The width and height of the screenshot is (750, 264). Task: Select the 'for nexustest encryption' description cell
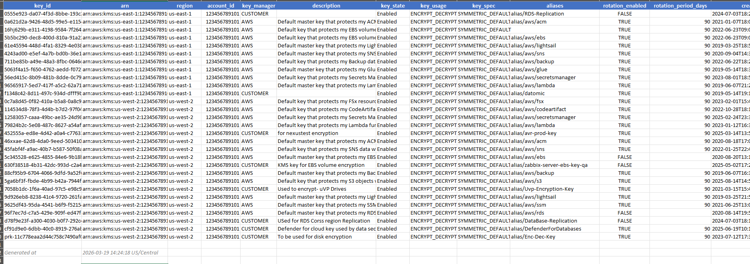coord(326,133)
